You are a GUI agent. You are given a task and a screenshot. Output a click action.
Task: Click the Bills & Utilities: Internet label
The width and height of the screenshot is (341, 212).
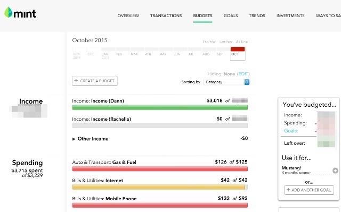[x=98, y=180]
